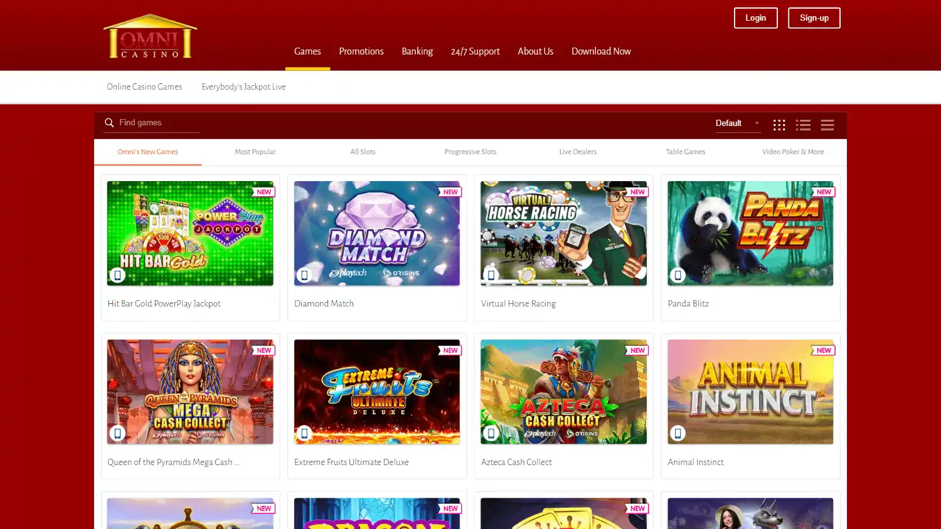This screenshot has width=941, height=529.
Task: Open Extreme Fruits Ultimate Deluxe thumbnail
Action: pos(377,392)
